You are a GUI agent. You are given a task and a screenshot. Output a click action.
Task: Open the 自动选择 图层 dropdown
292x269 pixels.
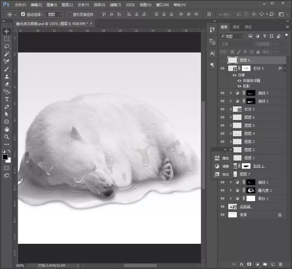point(54,14)
